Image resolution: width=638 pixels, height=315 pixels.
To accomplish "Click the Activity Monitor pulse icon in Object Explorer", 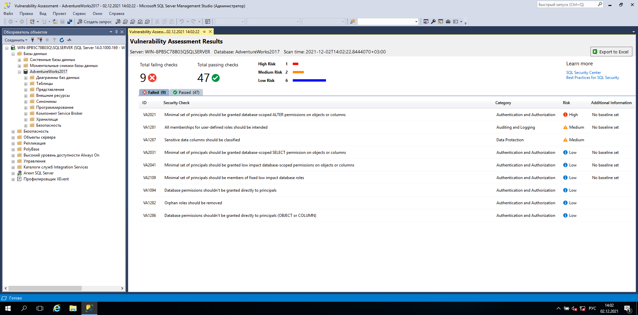I will click(x=69, y=40).
